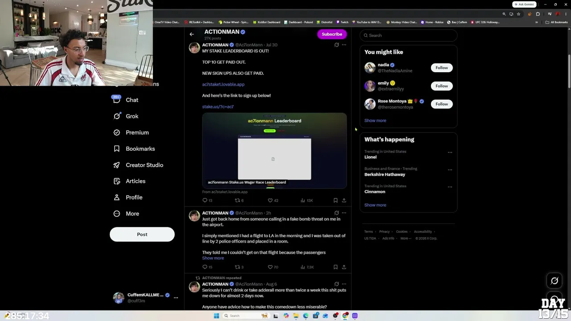View analytics of the fake bomb threat post
The image size is (571, 321).
[x=303, y=267]
